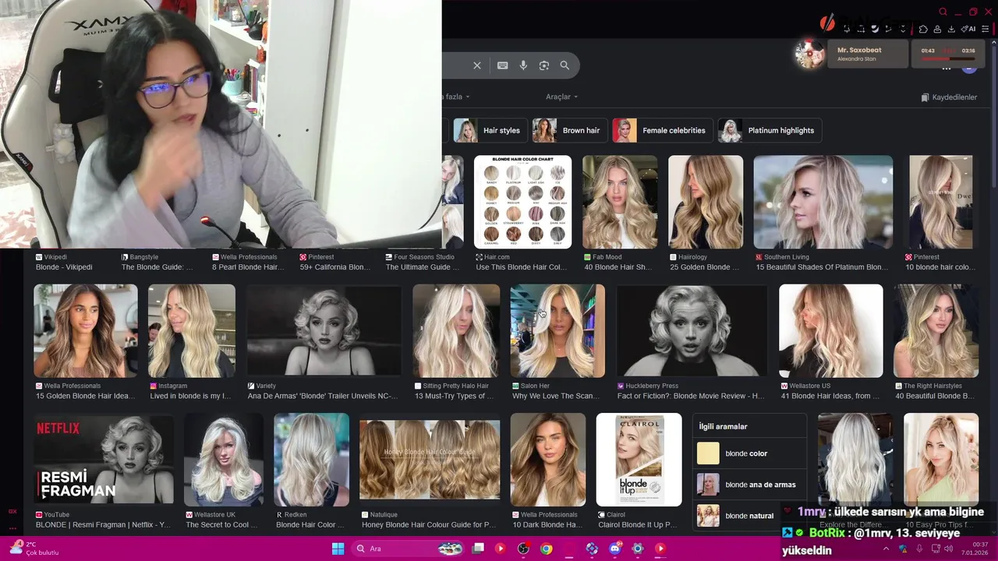Screen dimensions: 998x561
Task: Open the Hairology golden blonde image
Action: coord(706,202)
